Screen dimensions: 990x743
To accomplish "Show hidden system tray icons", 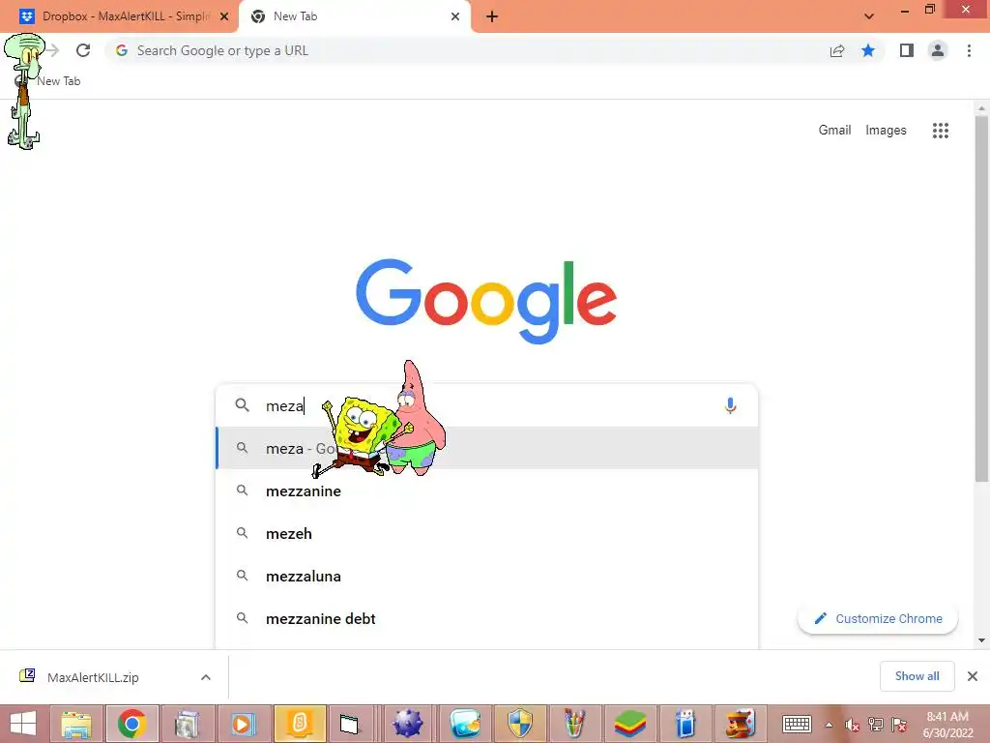I will tap(829, 725).
